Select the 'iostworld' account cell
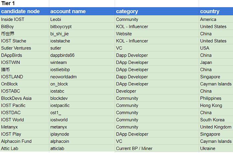The width and height of the screenshot is (233, 153). click(82, 120)
